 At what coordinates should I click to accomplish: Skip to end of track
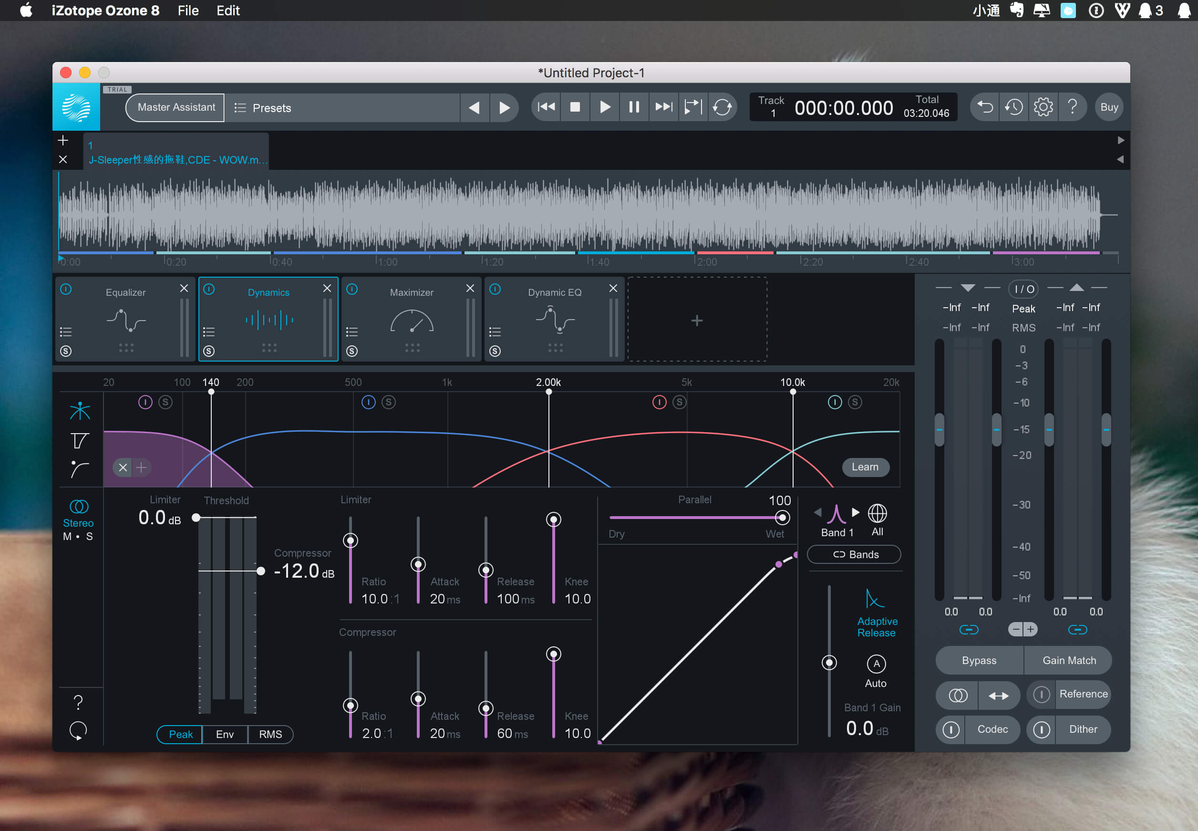pyautogui.click(x=663, y=107)
